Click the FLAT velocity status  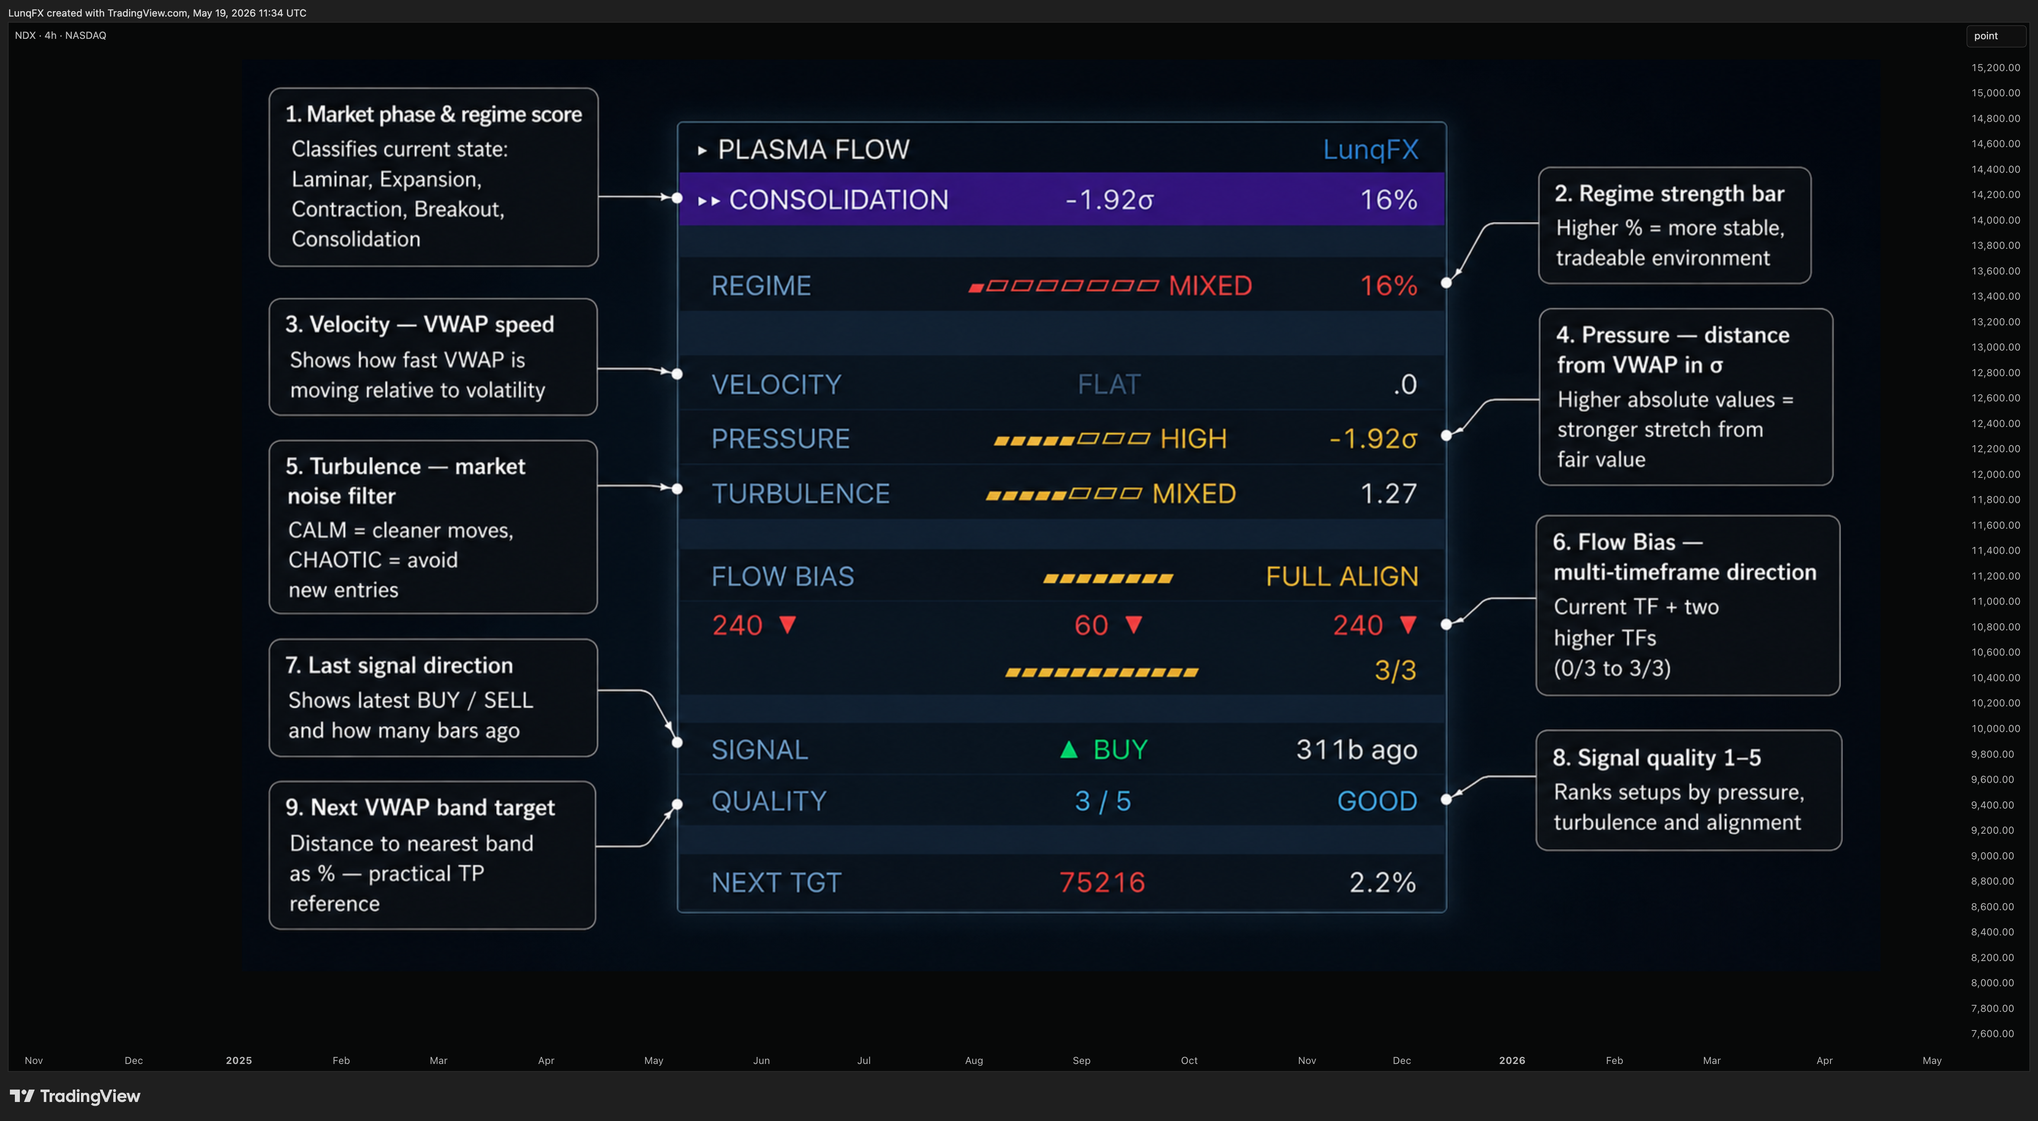(x=1109, y=384)
